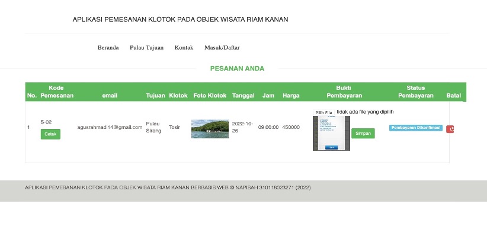Click the Bukti Pembayaran column header

[x=344, y=92]
